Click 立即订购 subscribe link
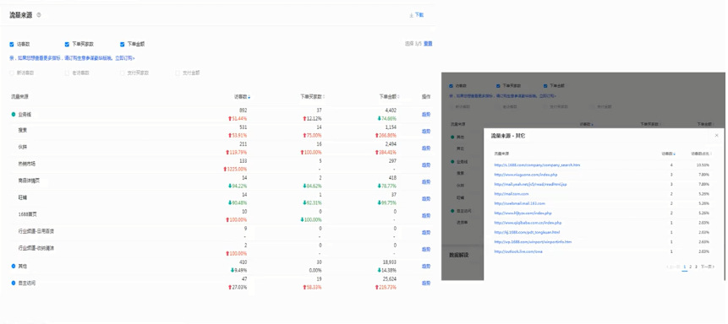The height and width of the screenshot is (324, 728). (x=124, y=58)
